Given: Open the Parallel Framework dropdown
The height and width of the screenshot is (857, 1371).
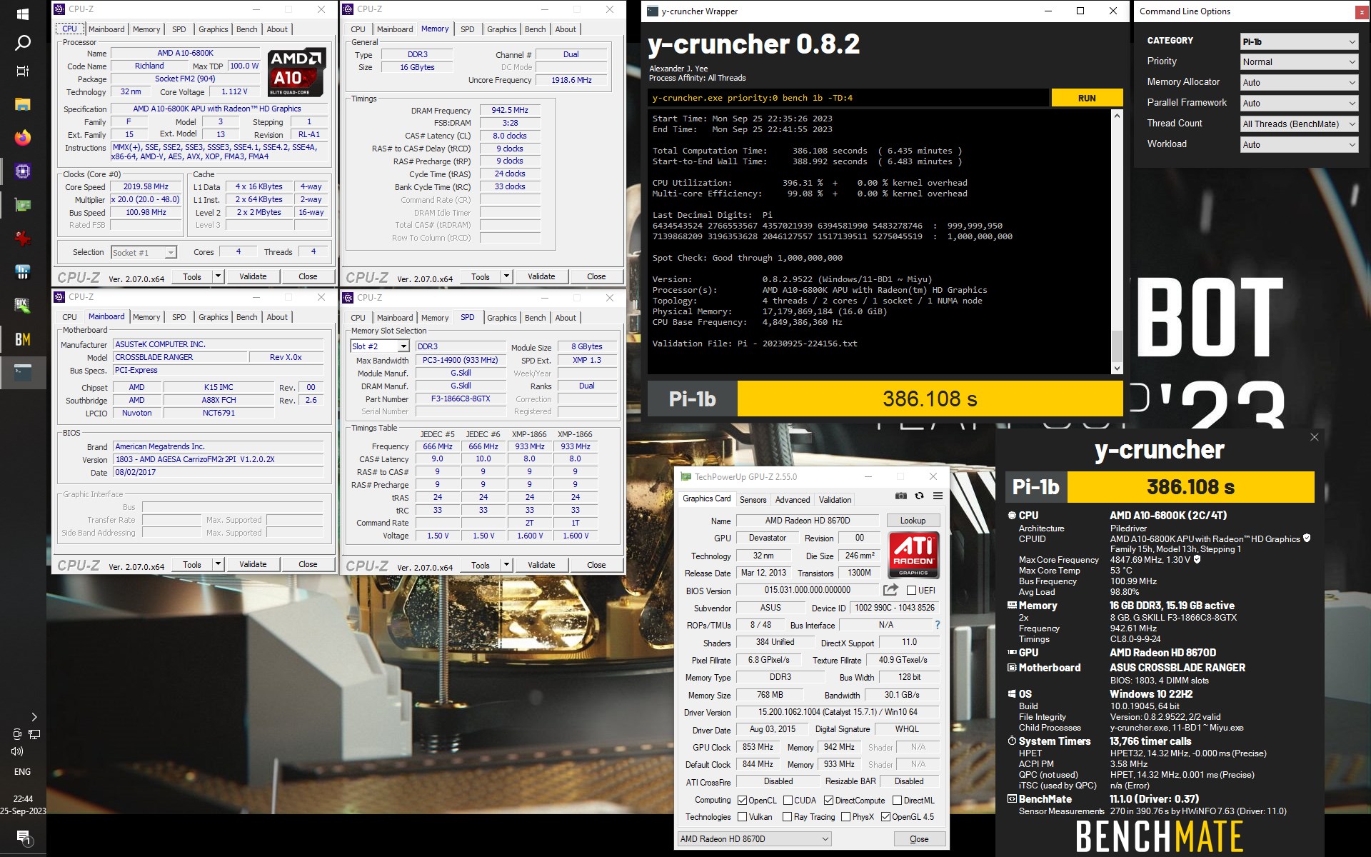Looking at the screenshot, I should coord(1299,104).
